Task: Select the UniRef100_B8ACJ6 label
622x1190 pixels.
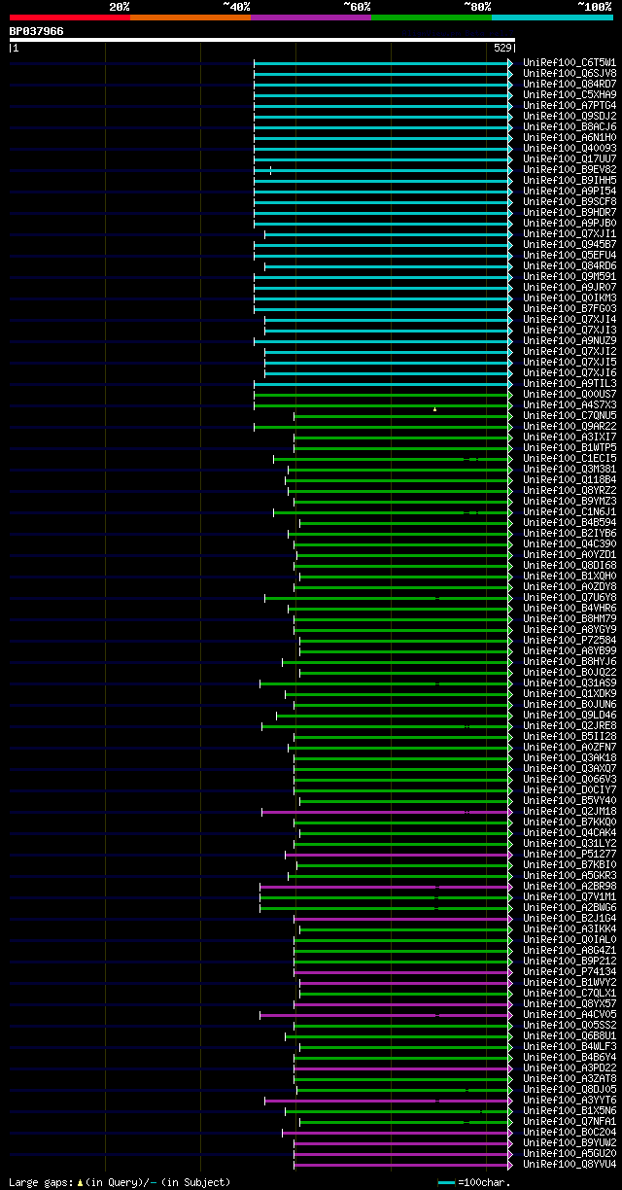Action: 570,126
